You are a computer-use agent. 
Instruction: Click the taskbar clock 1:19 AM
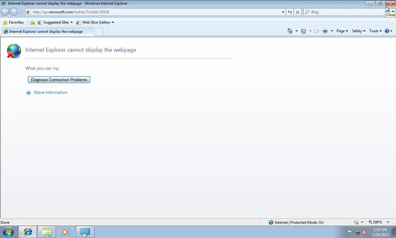click(380, 230)
